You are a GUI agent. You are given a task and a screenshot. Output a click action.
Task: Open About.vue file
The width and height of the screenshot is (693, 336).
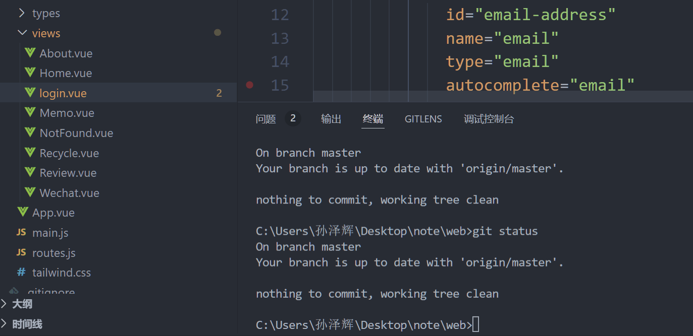66,53
